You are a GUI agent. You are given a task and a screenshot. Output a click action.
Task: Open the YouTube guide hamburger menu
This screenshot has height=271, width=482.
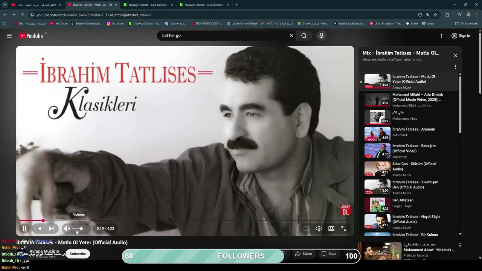click(9, 36)
